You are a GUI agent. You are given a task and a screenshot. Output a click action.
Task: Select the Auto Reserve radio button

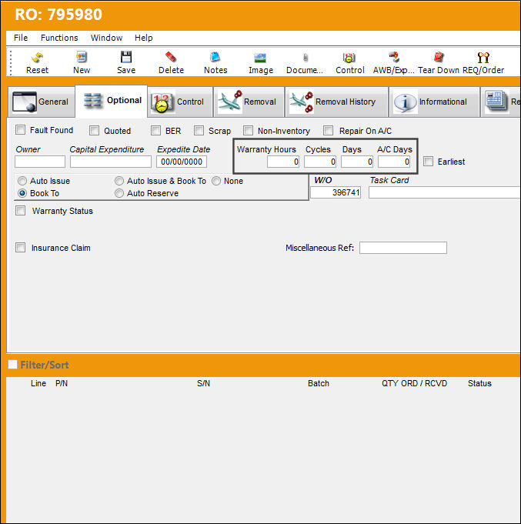(119, 193)
